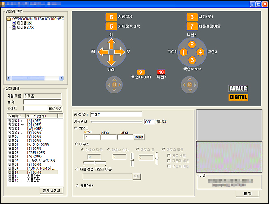Click the left analog stick button 11
The image size is (269, 204).
tap(114, 84)
